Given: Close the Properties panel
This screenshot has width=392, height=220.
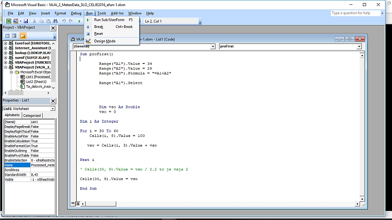Looking at the screenshot, I should tap(53, 100).
